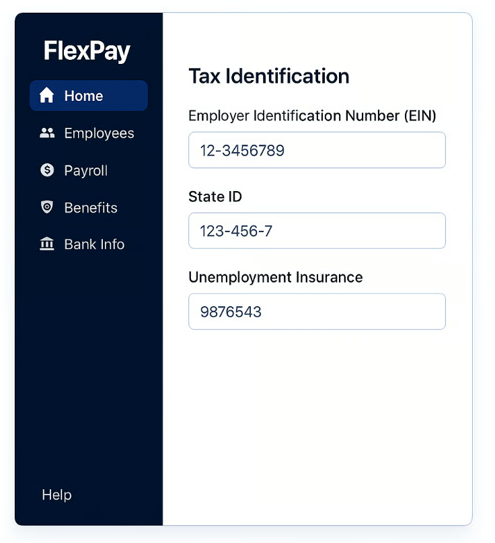Viewport: 495px width, 543px height.
Task: Click the Tax Identification heading
Action: [x=268, y=76]
